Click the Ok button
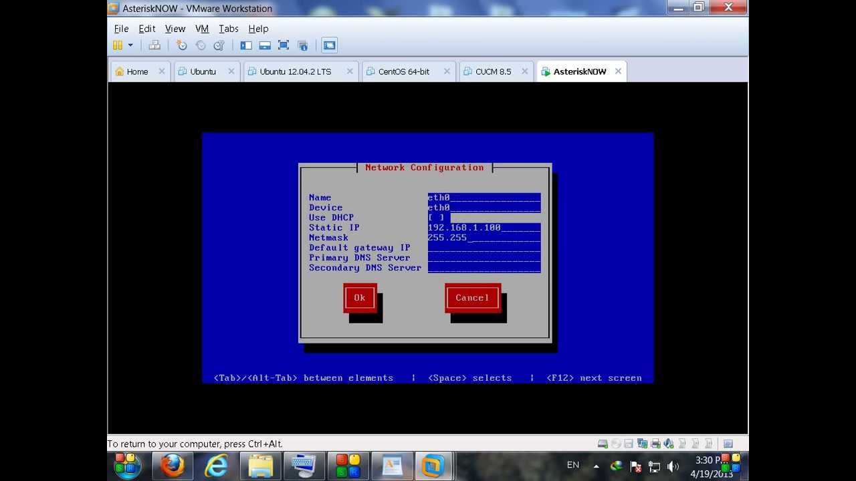Image resolution: width=856 pixels, height=481 pixels. click(x=360, y=298)
